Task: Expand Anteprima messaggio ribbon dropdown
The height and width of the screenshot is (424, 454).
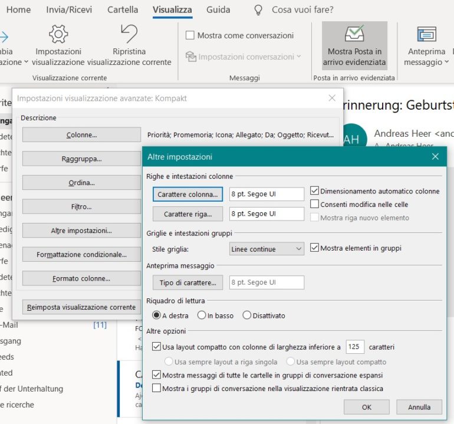Action: click(x=446, y=62)
